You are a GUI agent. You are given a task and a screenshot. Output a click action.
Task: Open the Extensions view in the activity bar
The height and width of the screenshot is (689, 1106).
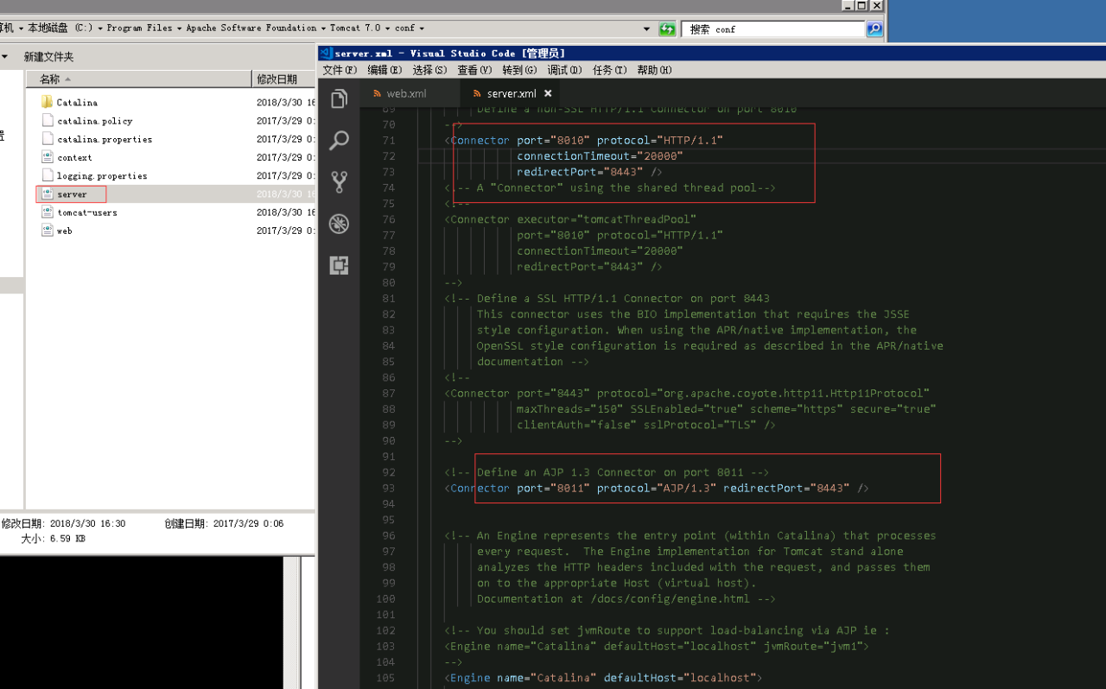(339, 265)
